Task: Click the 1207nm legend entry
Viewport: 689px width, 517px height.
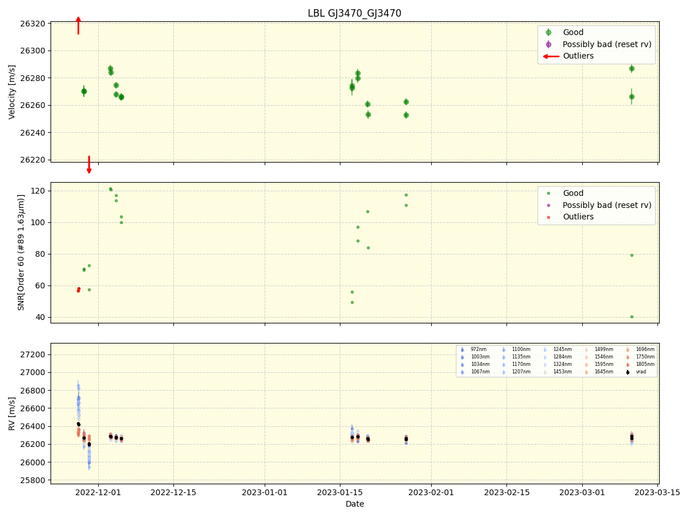Action: coord(521,372)
